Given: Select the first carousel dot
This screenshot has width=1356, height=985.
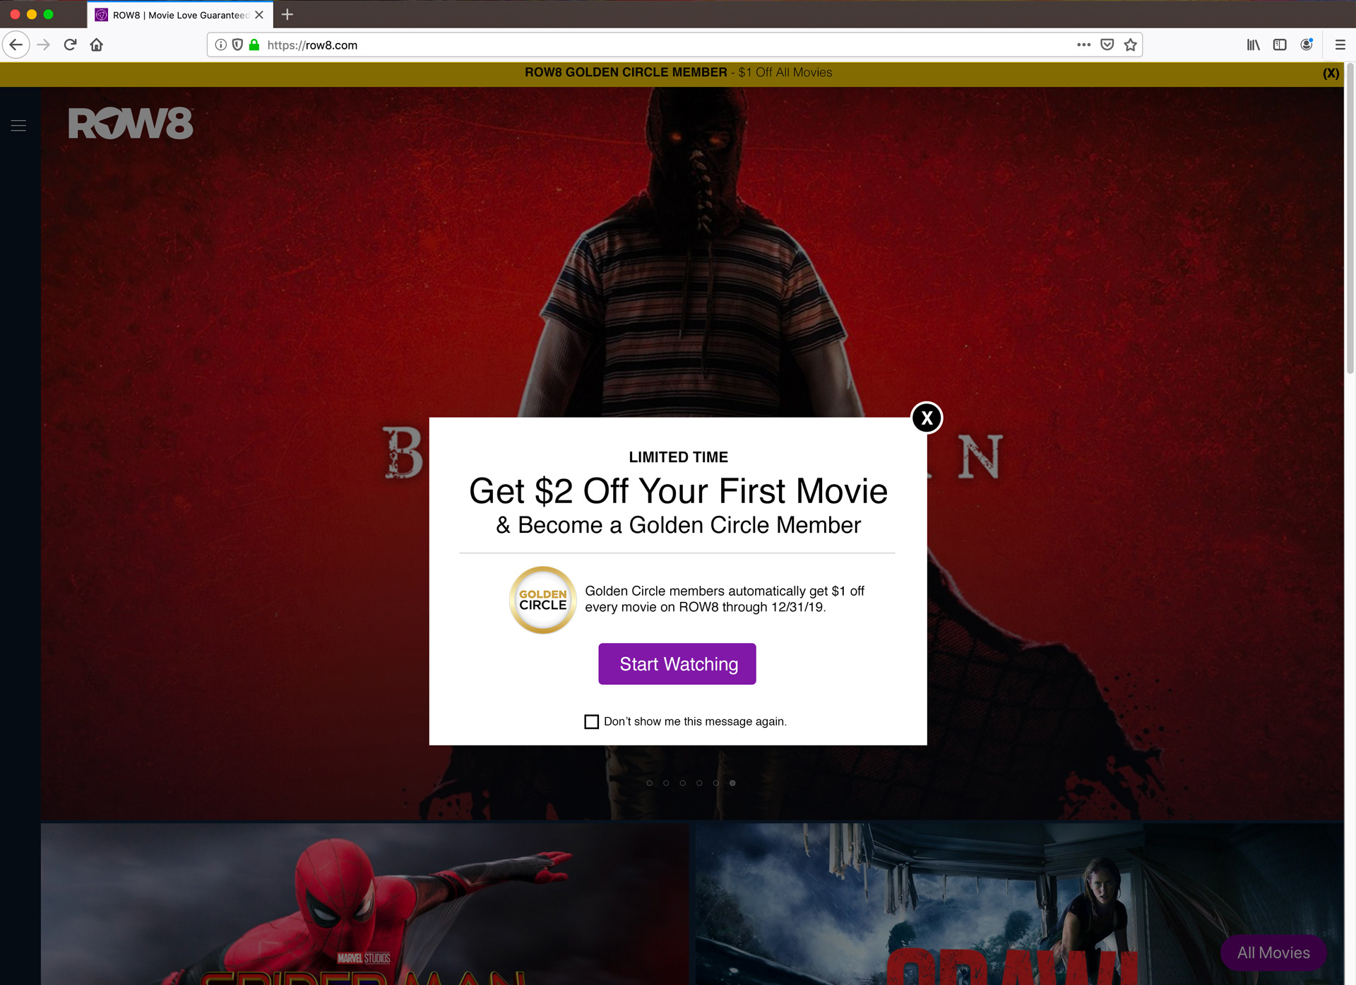Looking at the screenshot, I should [649, 783].
